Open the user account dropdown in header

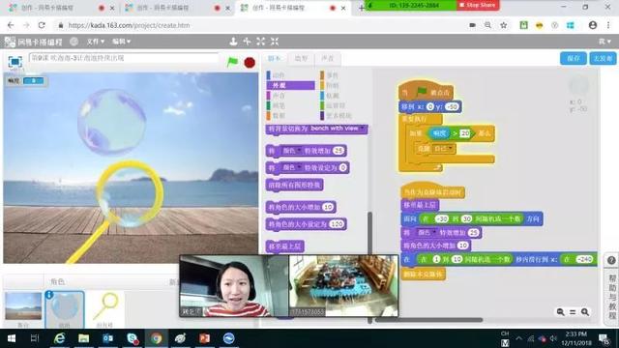pos(604,42)
